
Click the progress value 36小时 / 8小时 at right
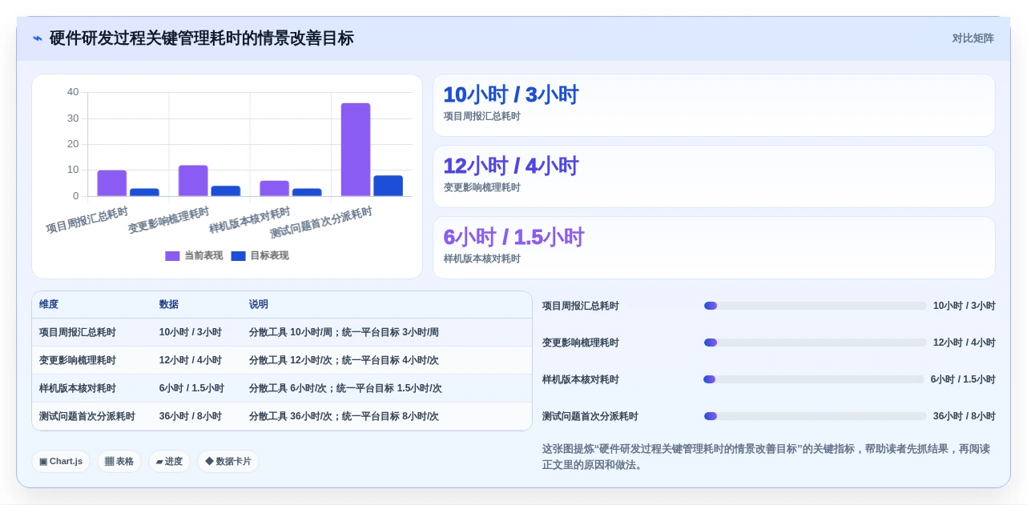coord(965,416)
